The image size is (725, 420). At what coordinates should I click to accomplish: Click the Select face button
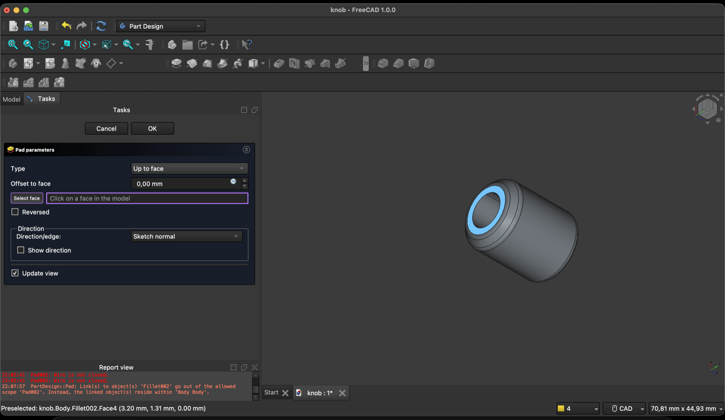click(x=27, y=198)
